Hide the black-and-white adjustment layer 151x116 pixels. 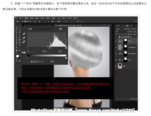[116, 54]
